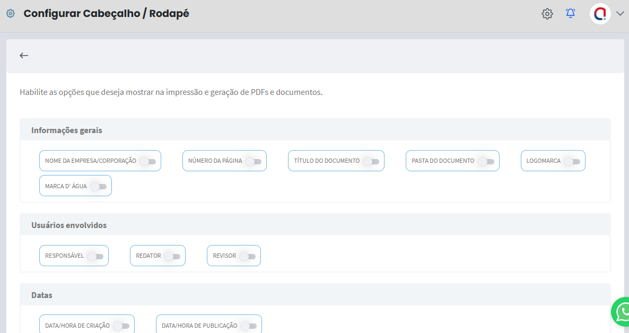Switch on the Redator toggle
The width and height of the screenshot is (629, 333).
(172, 256)
